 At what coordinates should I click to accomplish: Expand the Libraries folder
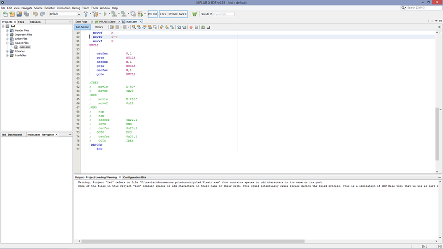pos(7,51)
